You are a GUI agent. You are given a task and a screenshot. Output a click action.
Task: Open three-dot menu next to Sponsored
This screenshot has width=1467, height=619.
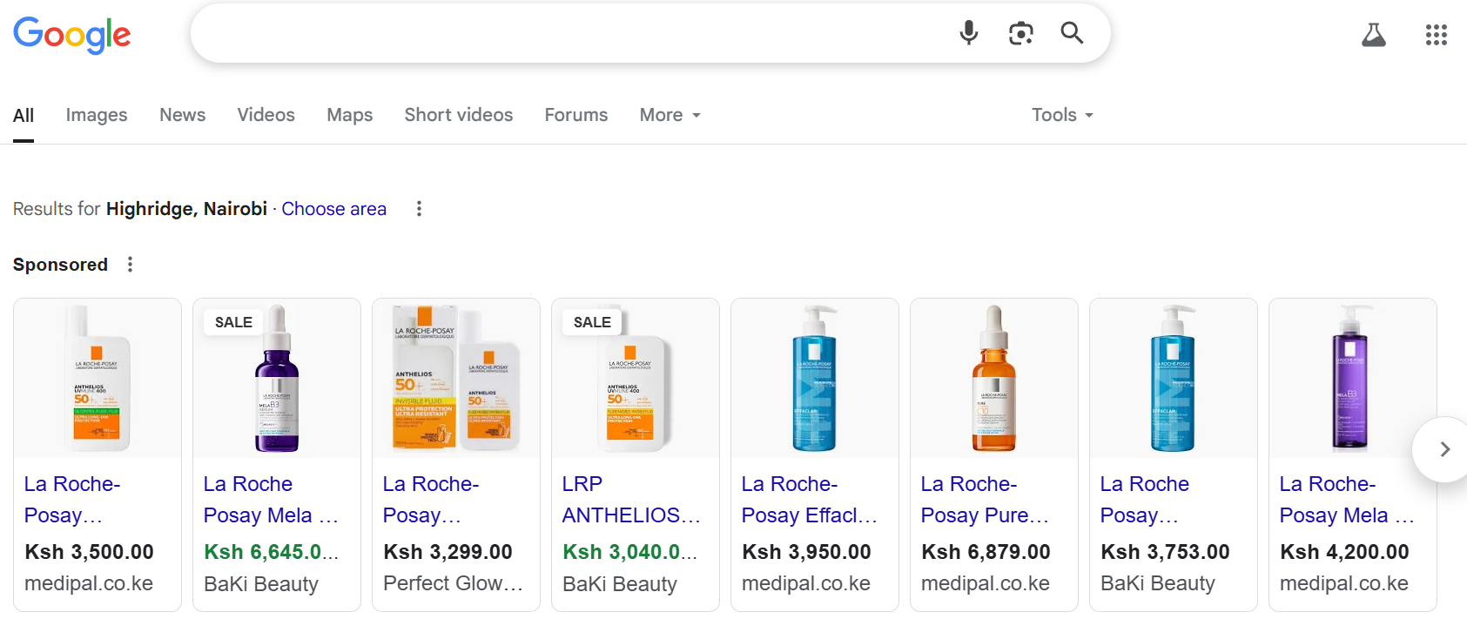131,265
